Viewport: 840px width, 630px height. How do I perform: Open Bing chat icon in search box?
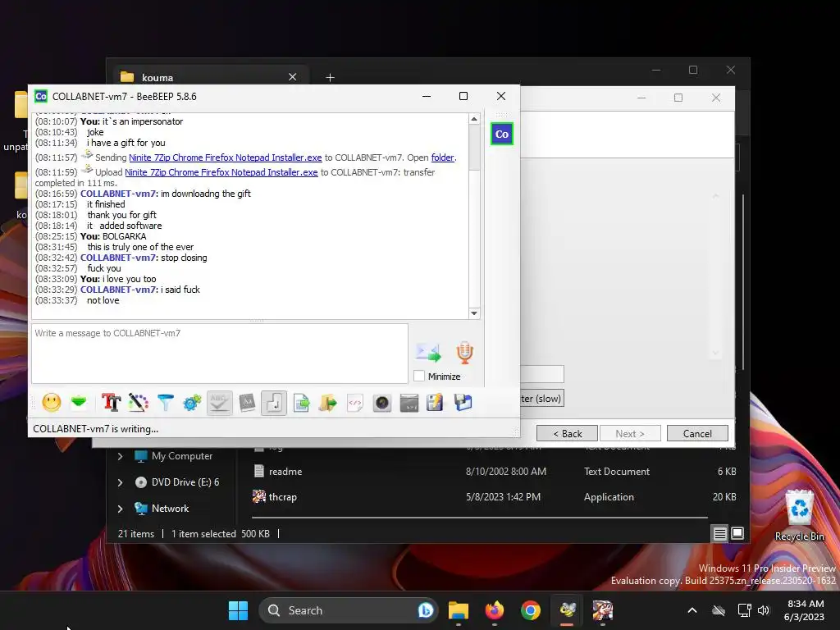[x=426, y=610]
